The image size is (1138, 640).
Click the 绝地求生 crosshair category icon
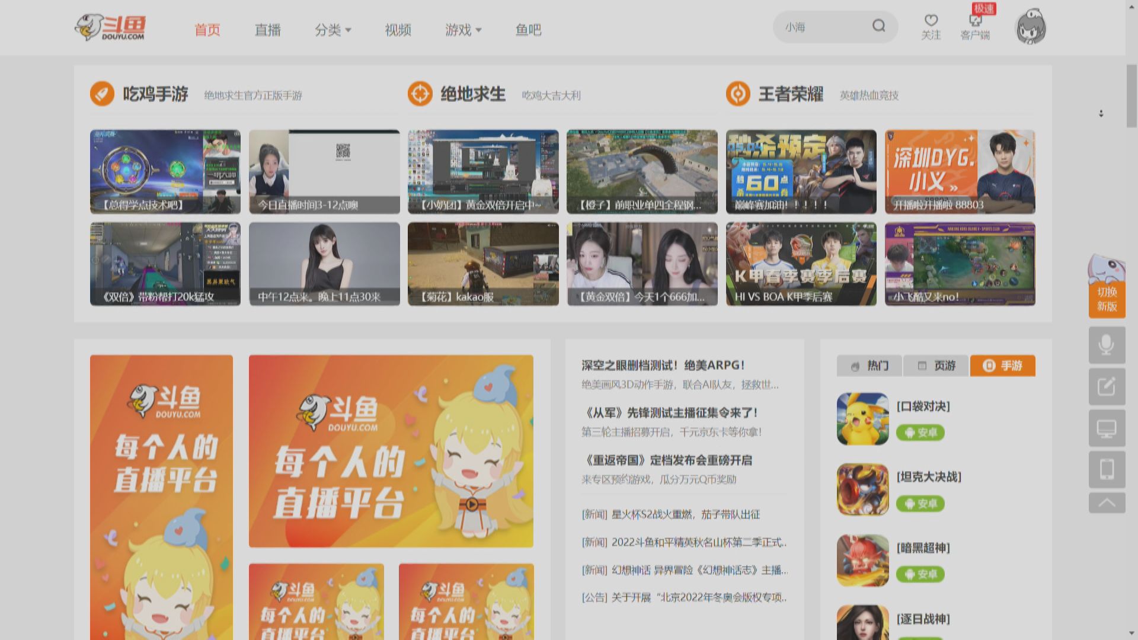420,94
